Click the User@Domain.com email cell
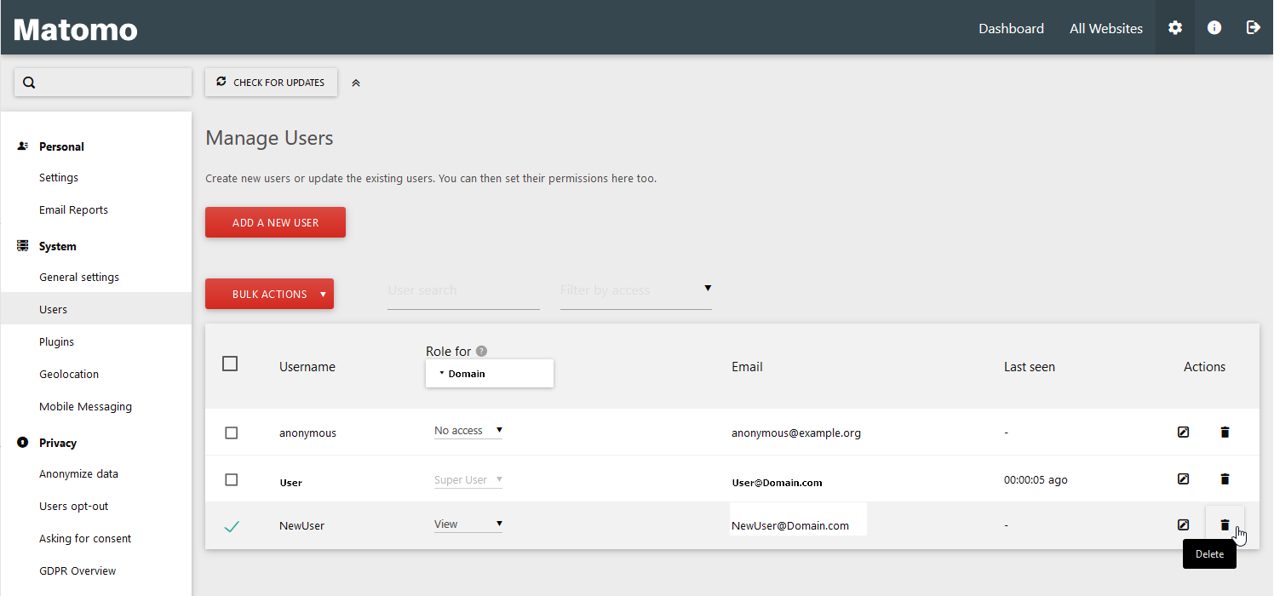1274x596 pixels. [x=777, y=483]
